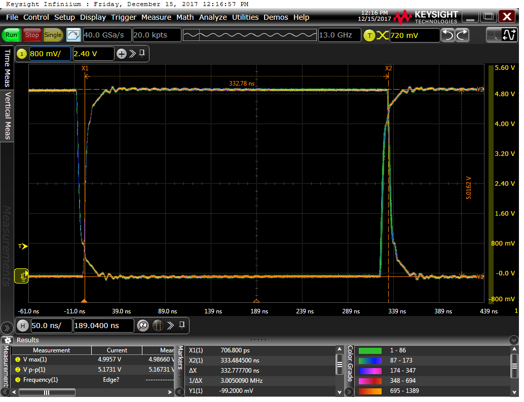Open the Math menu
Screen dimensions: 524x402
(x=185, y=17)
